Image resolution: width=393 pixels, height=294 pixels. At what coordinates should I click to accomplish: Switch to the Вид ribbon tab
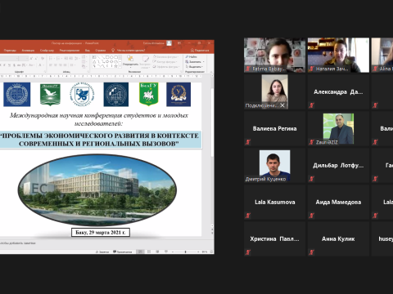(88, 51)
